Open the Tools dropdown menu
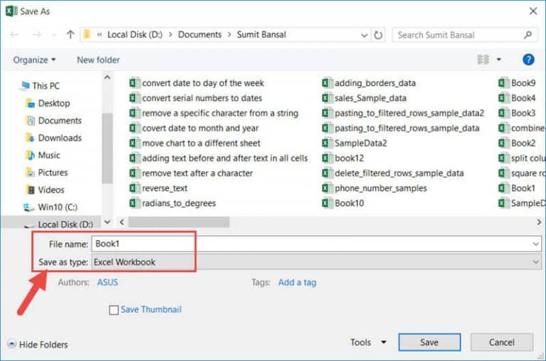The width and height of the screenshot is (546, 361). point(368,343)
